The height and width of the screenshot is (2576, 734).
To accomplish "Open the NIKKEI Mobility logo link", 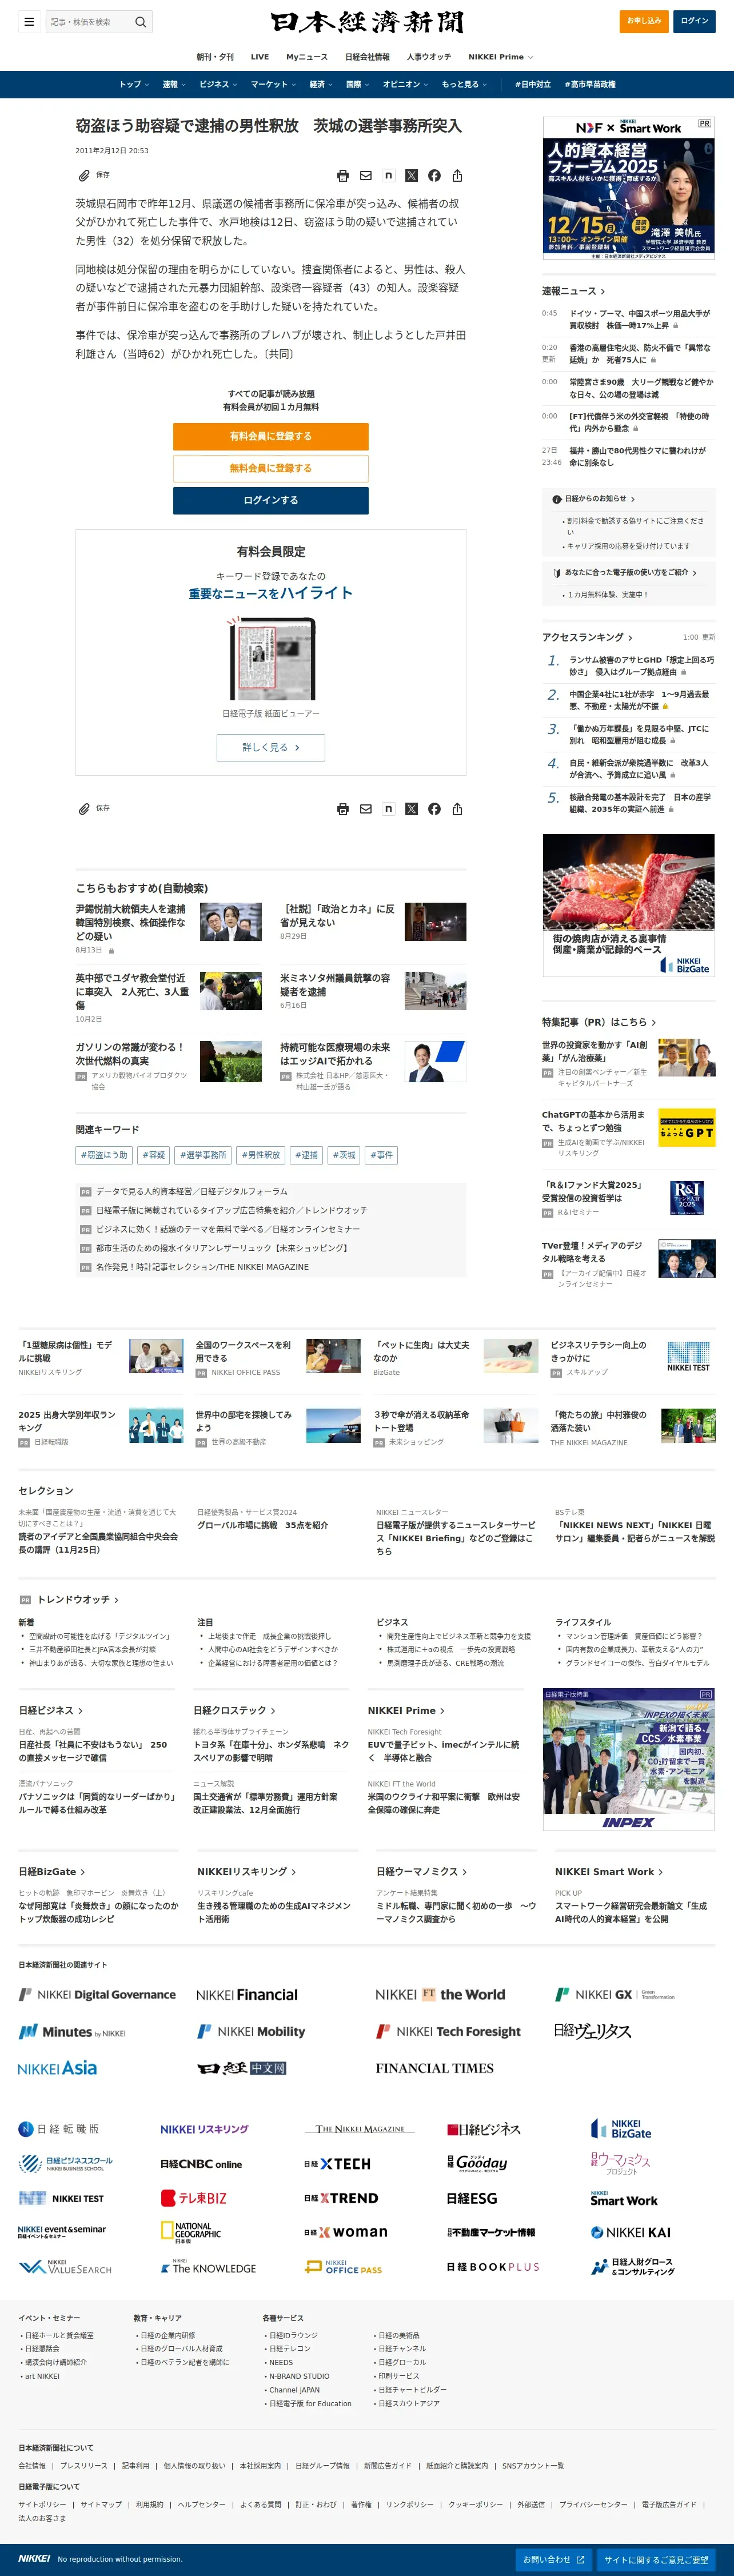I will 251,2031.
